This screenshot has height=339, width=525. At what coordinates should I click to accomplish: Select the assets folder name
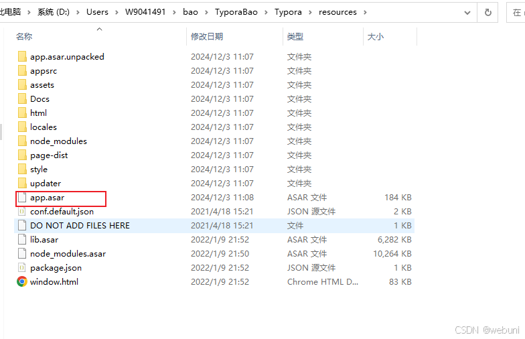[42, 84]
